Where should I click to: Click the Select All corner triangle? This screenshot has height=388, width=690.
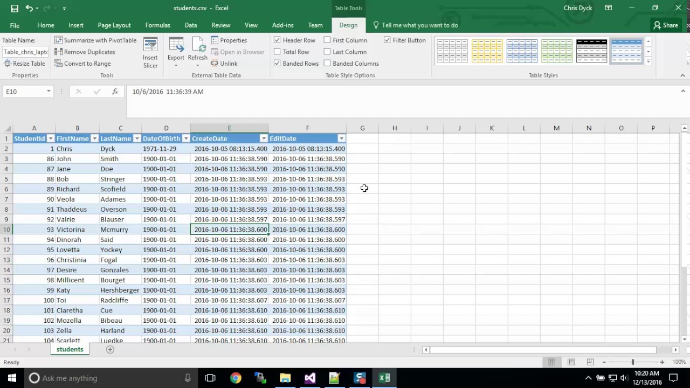(6, 128)
